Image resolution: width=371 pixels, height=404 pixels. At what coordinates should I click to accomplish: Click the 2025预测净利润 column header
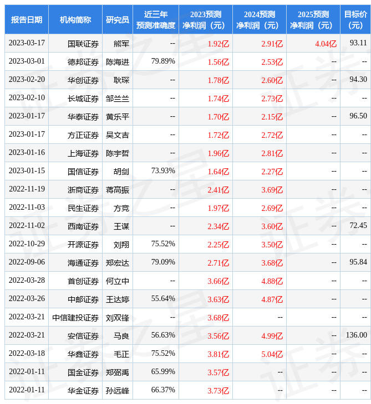coord(313,19)
